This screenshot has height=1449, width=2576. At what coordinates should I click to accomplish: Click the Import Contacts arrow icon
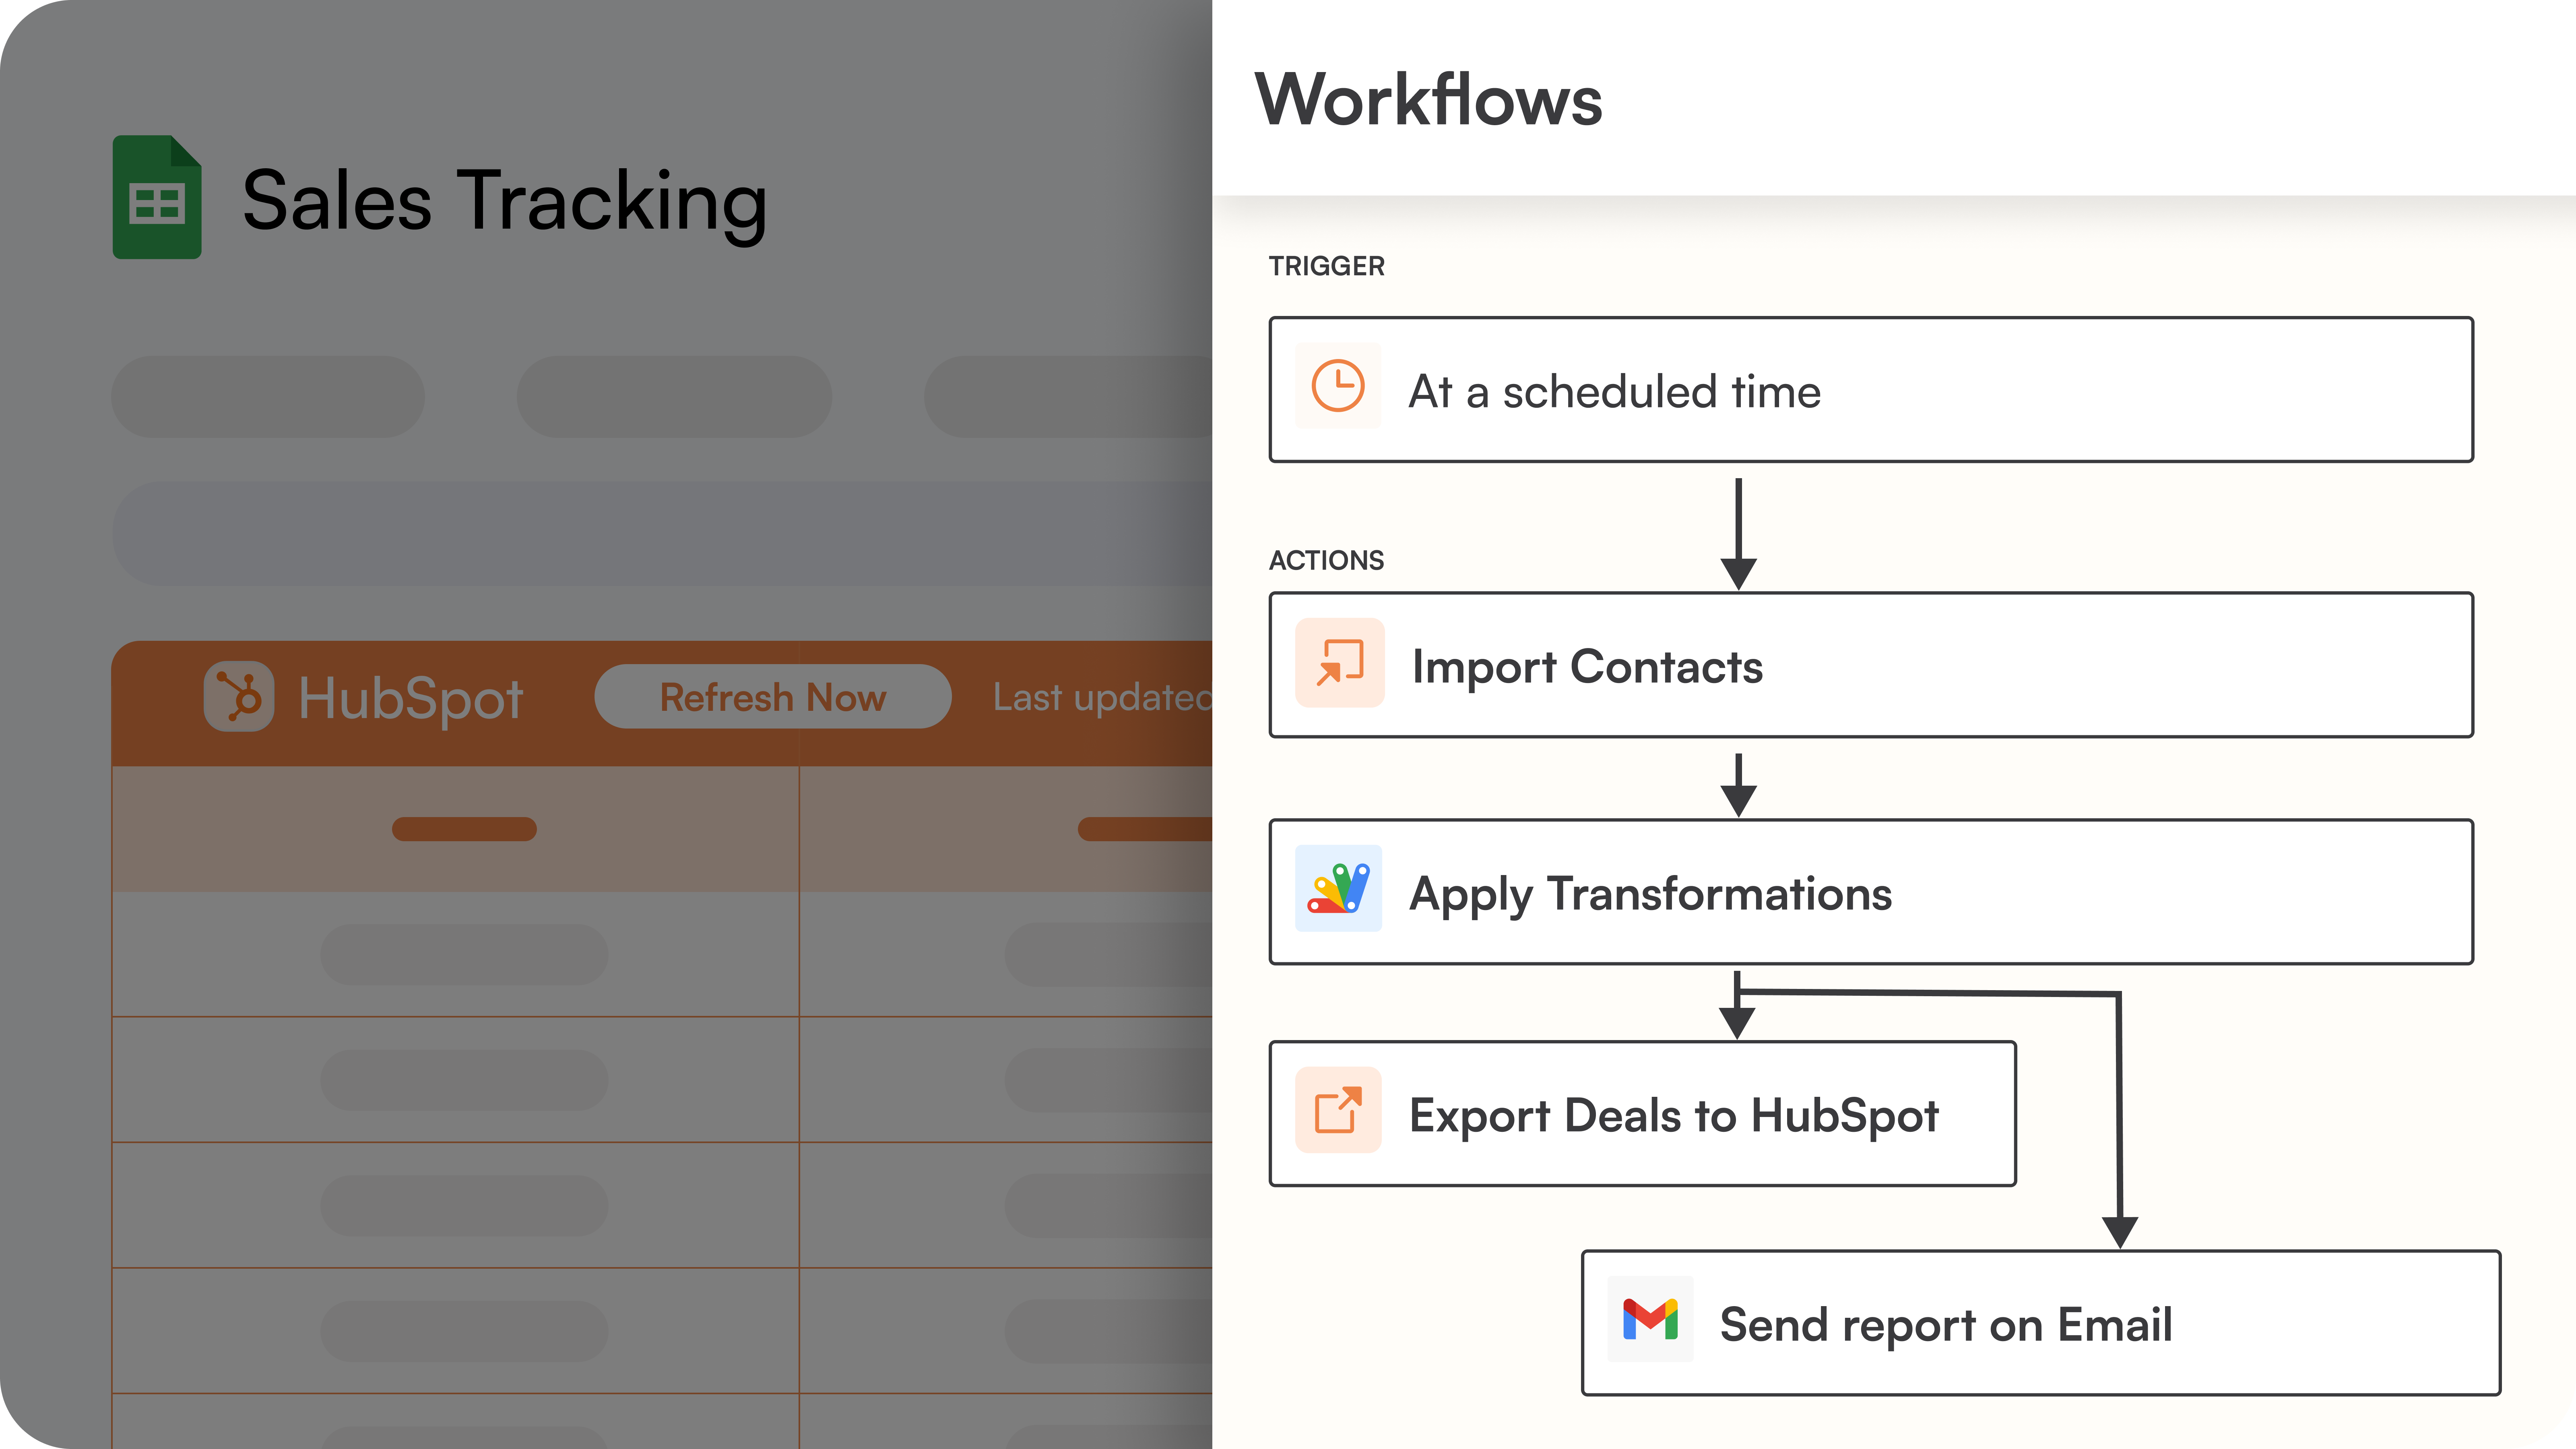[1340, 663]
